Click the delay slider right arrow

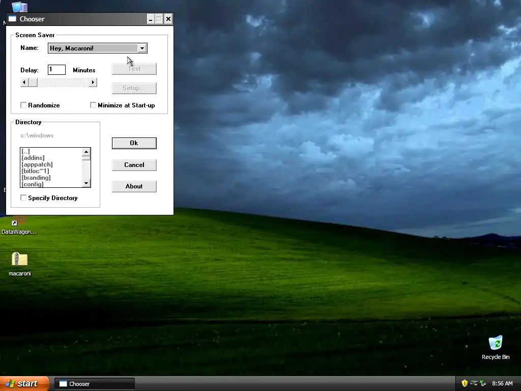tap(93, 82)
